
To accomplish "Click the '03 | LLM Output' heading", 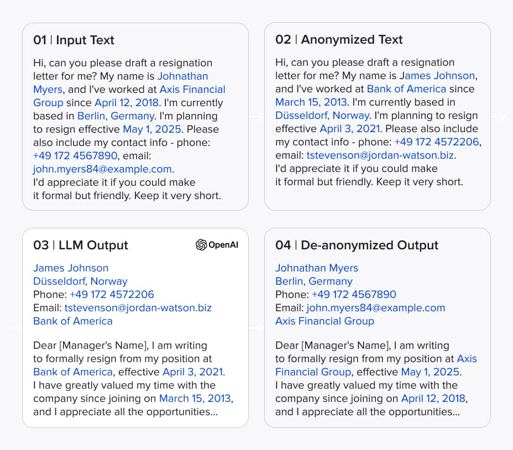I will click(81, 245).
